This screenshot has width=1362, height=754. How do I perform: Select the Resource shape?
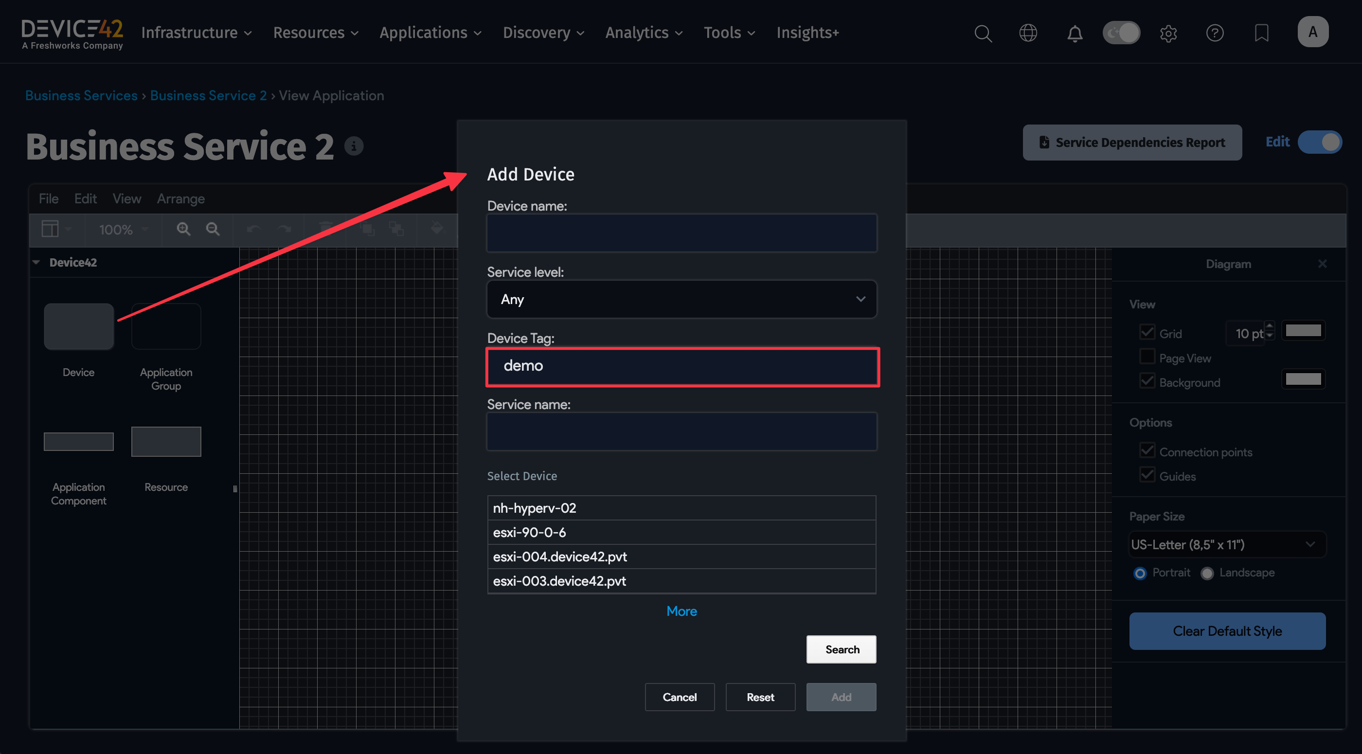(x=166, y=442)
